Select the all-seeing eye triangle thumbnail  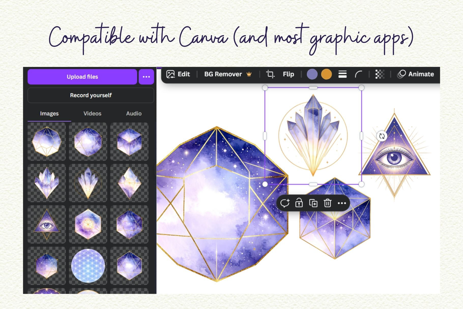(47, 224)
